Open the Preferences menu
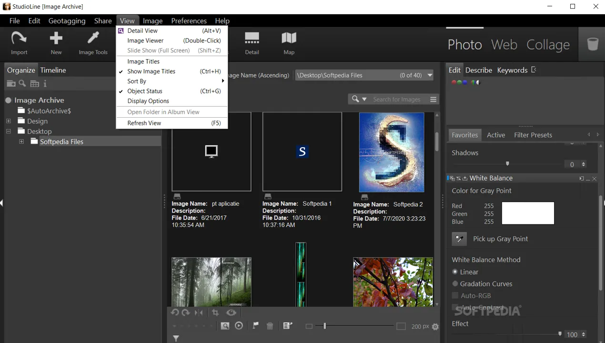 coord(189,21)
